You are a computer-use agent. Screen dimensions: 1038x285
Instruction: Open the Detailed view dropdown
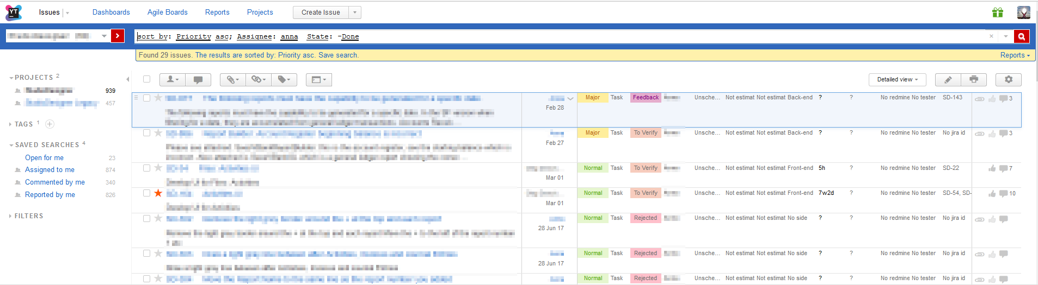coord(898,80)
